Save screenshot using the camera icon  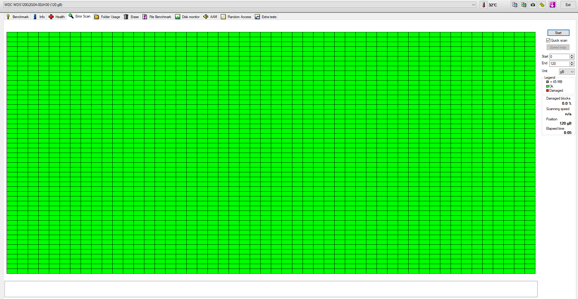click(x=533, y=5)
